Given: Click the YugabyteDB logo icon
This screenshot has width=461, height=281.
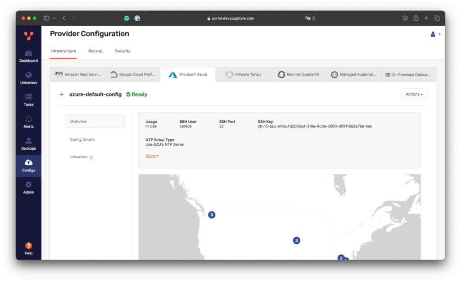Looking at the screenshot, I should [28, 36].
